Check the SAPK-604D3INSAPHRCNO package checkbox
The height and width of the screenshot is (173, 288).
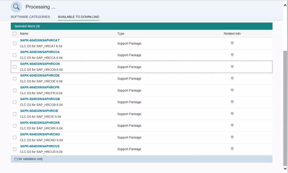click(15, 137)
